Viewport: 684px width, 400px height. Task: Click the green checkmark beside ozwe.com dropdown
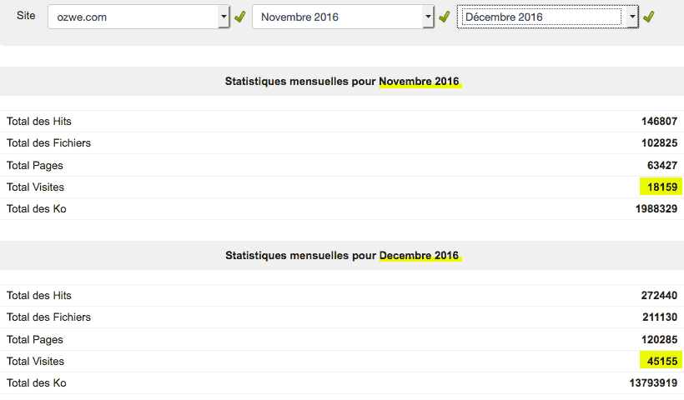click(240, 17)
